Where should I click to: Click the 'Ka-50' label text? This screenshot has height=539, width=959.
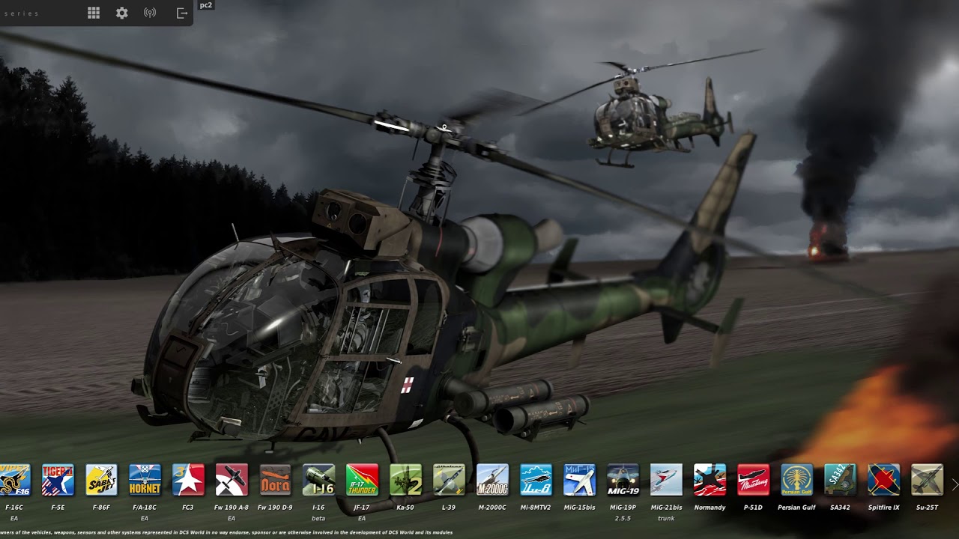coord(405,508)
